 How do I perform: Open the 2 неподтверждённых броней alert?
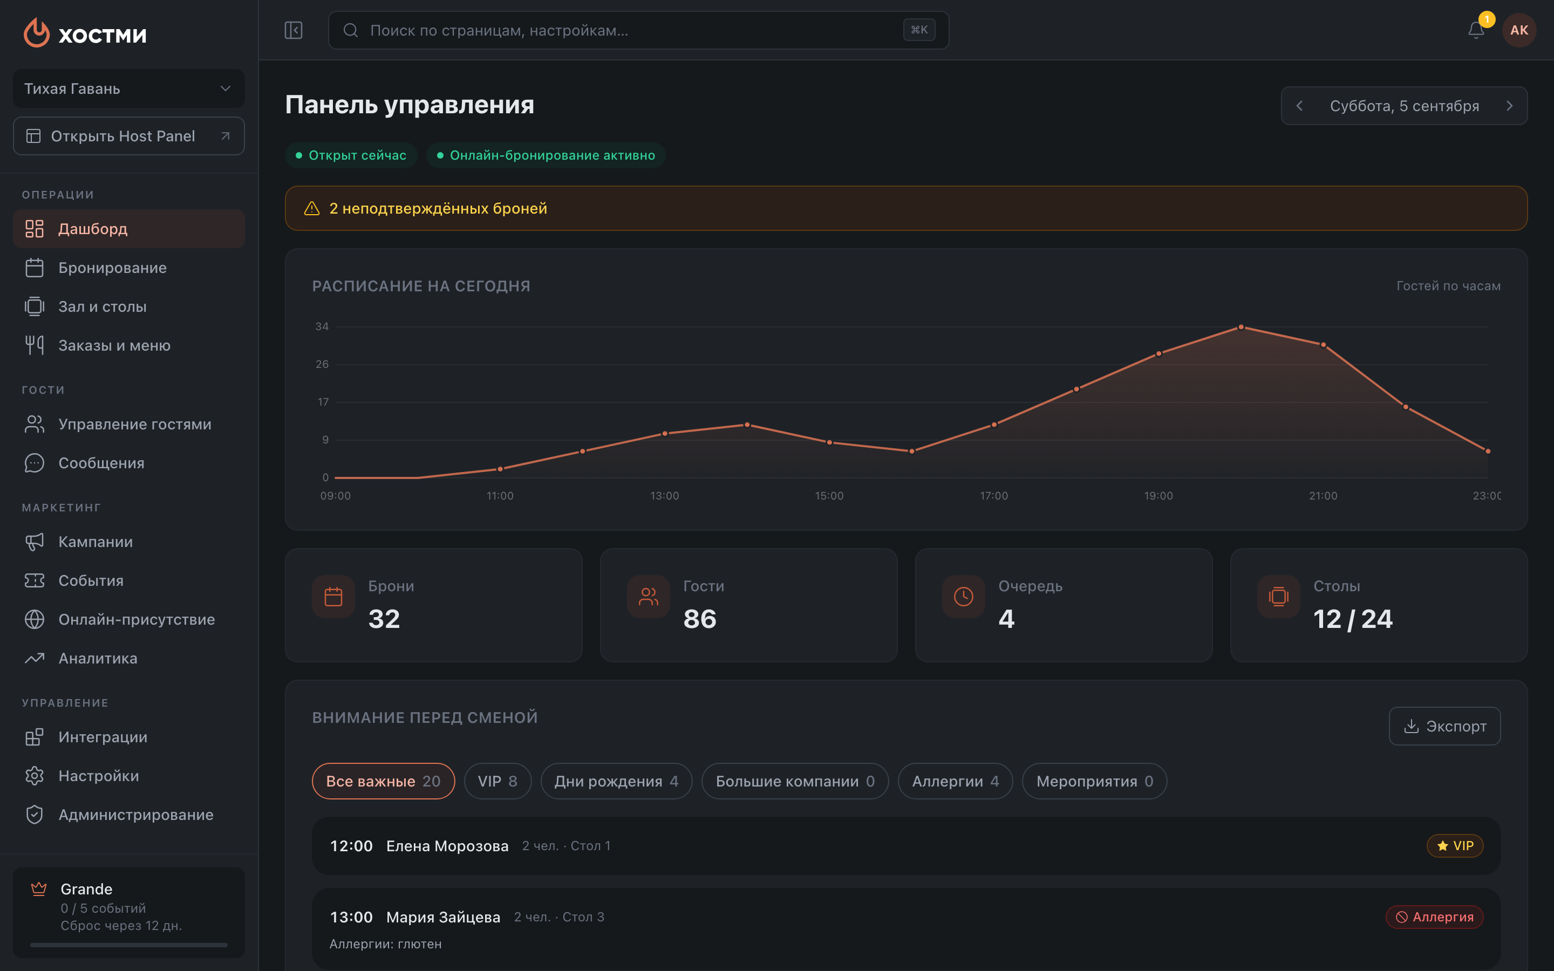(x=906, y=208)
